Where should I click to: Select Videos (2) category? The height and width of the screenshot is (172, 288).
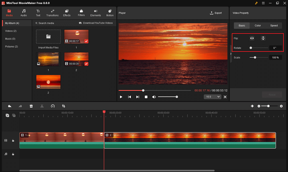[x=11, y=31]
